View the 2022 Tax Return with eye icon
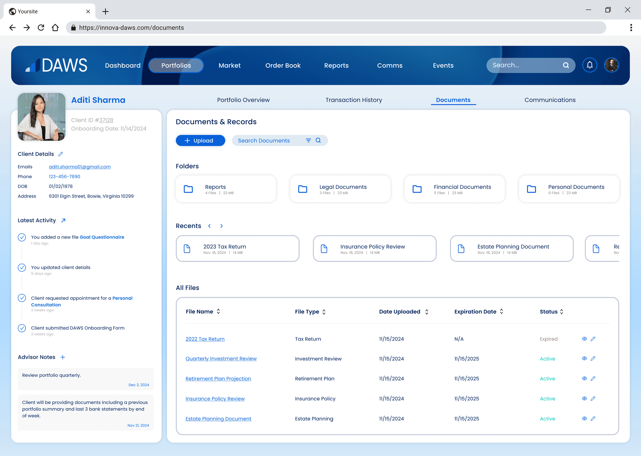 [x=584, y=339]
